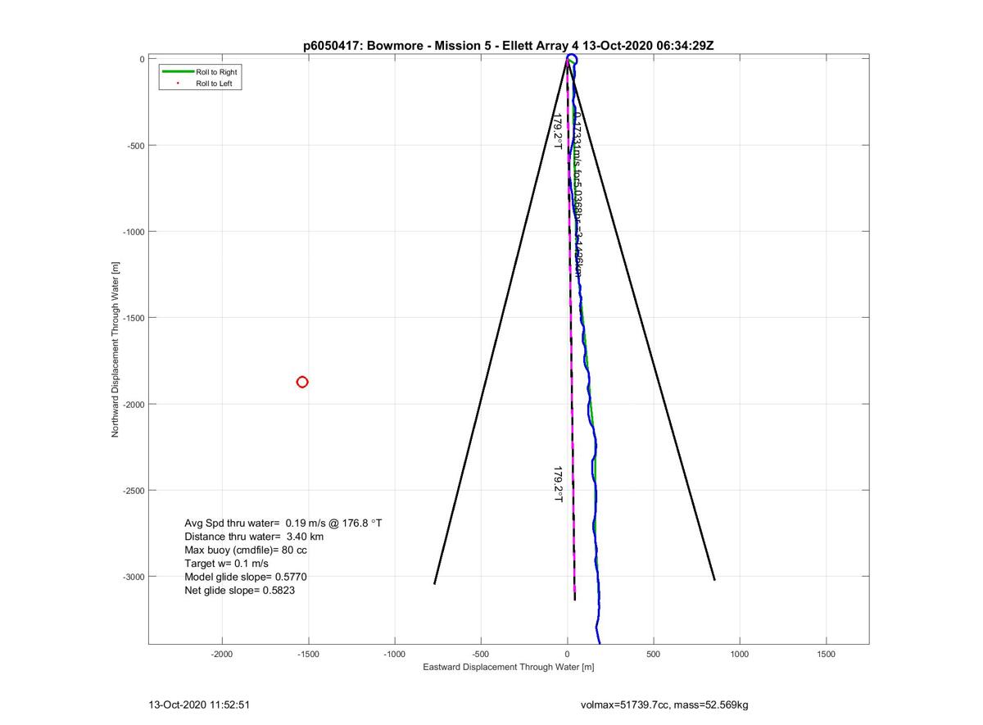Click the 'Max buoy (cmdfile)= 80 cc' line
Image resolution: width=983 pixels, height=725 pixels.
tap(246, 551)
